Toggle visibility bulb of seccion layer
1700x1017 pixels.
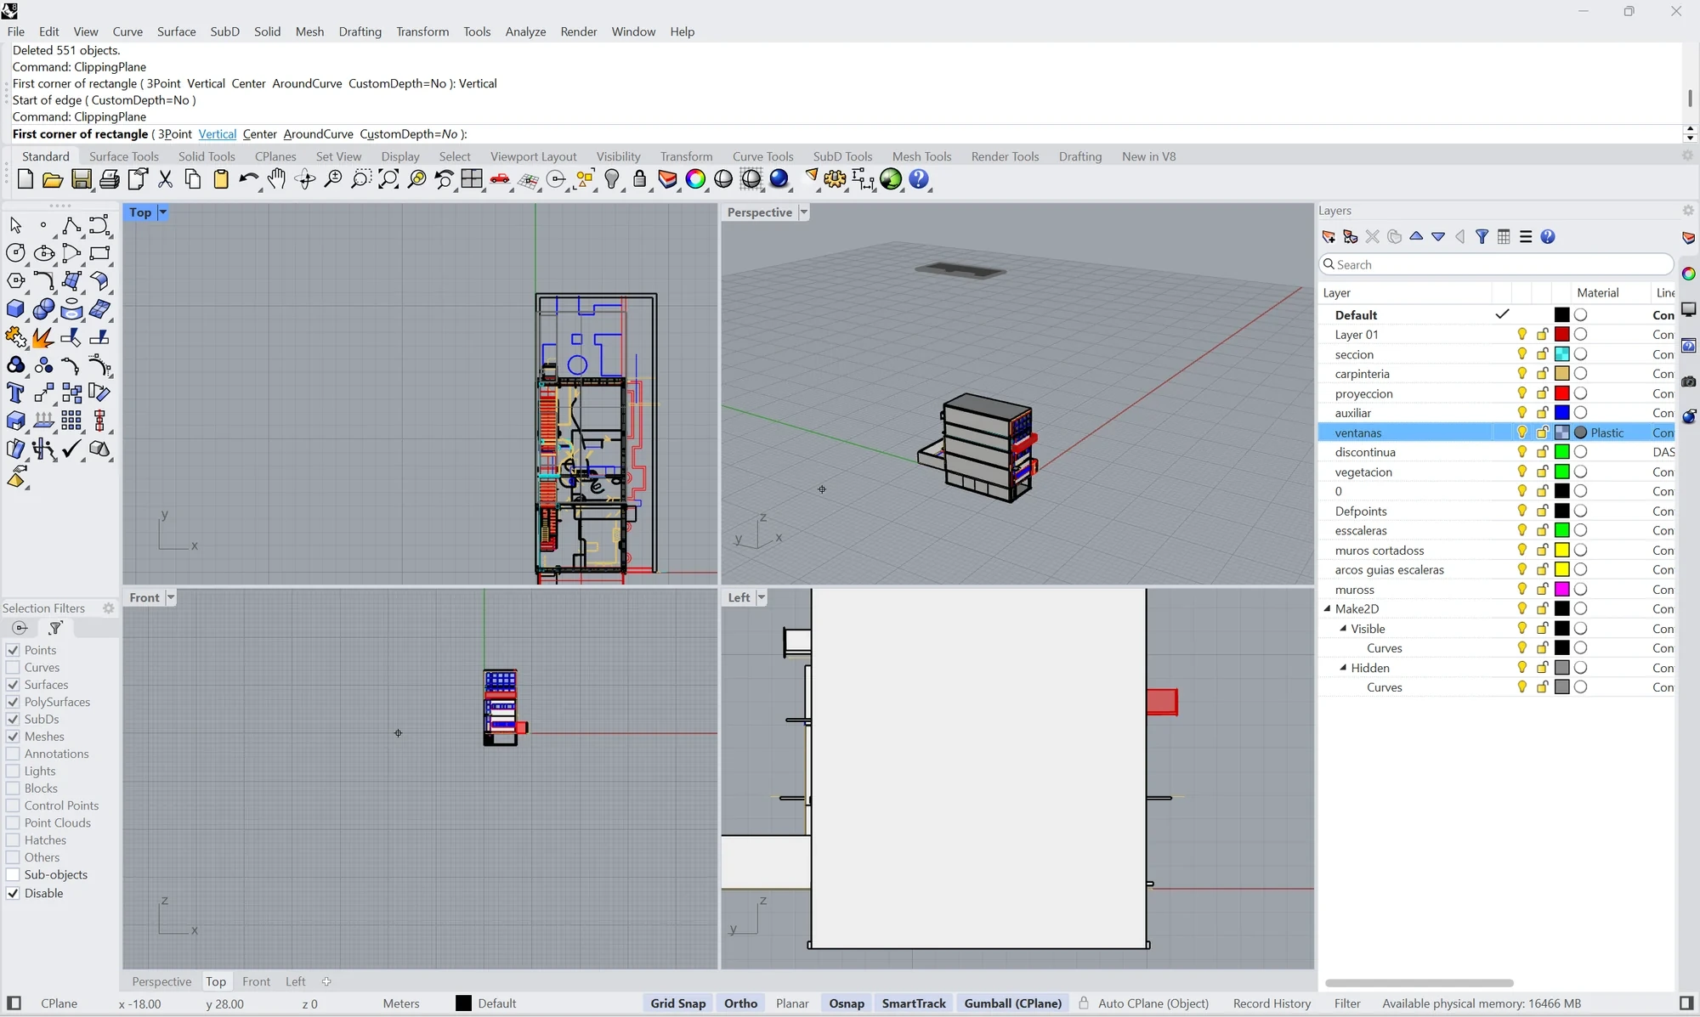tap(1521, 354)
